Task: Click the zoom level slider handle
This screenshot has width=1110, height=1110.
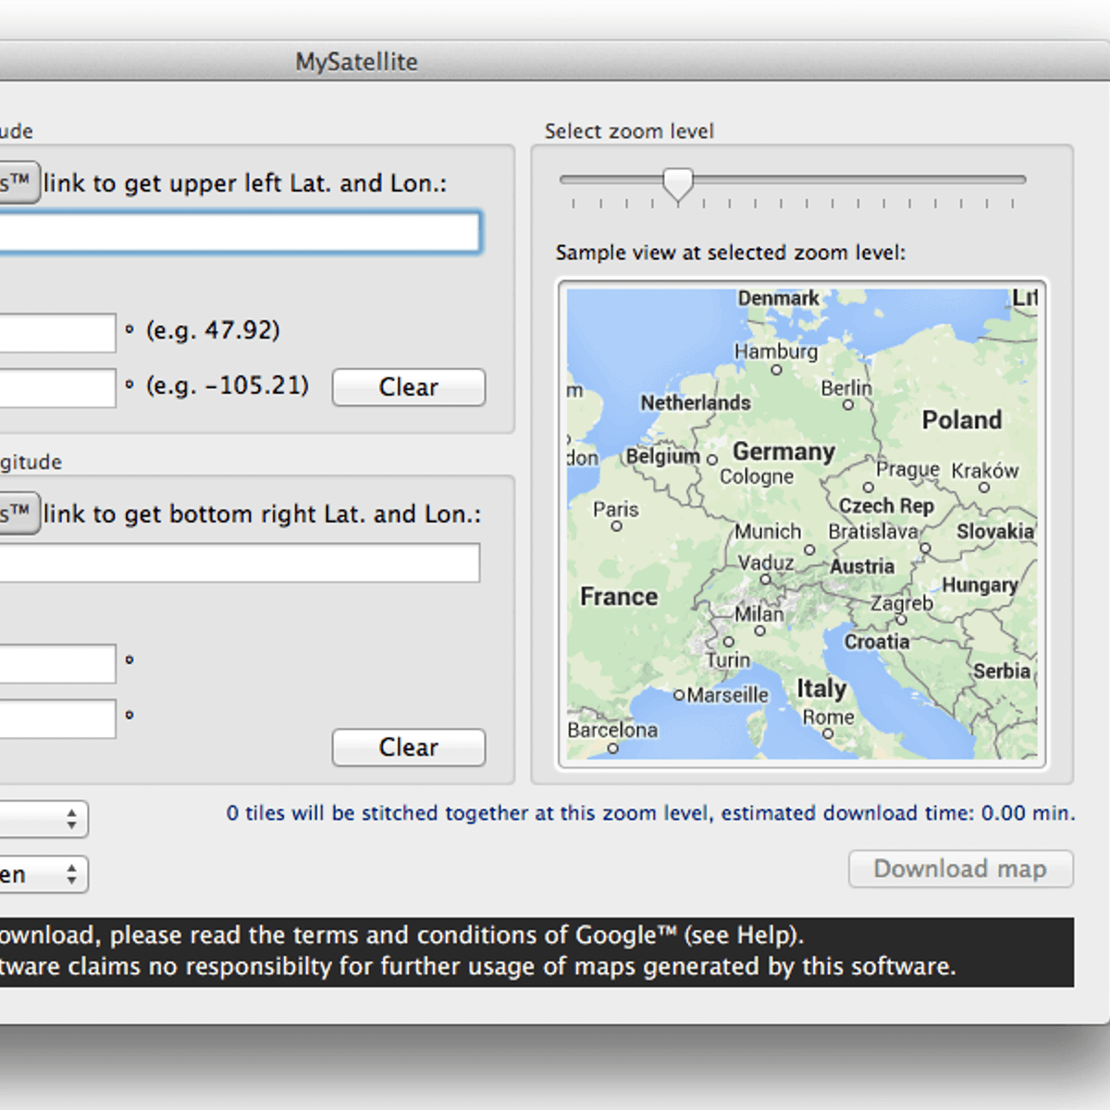Action: (678, 184)
